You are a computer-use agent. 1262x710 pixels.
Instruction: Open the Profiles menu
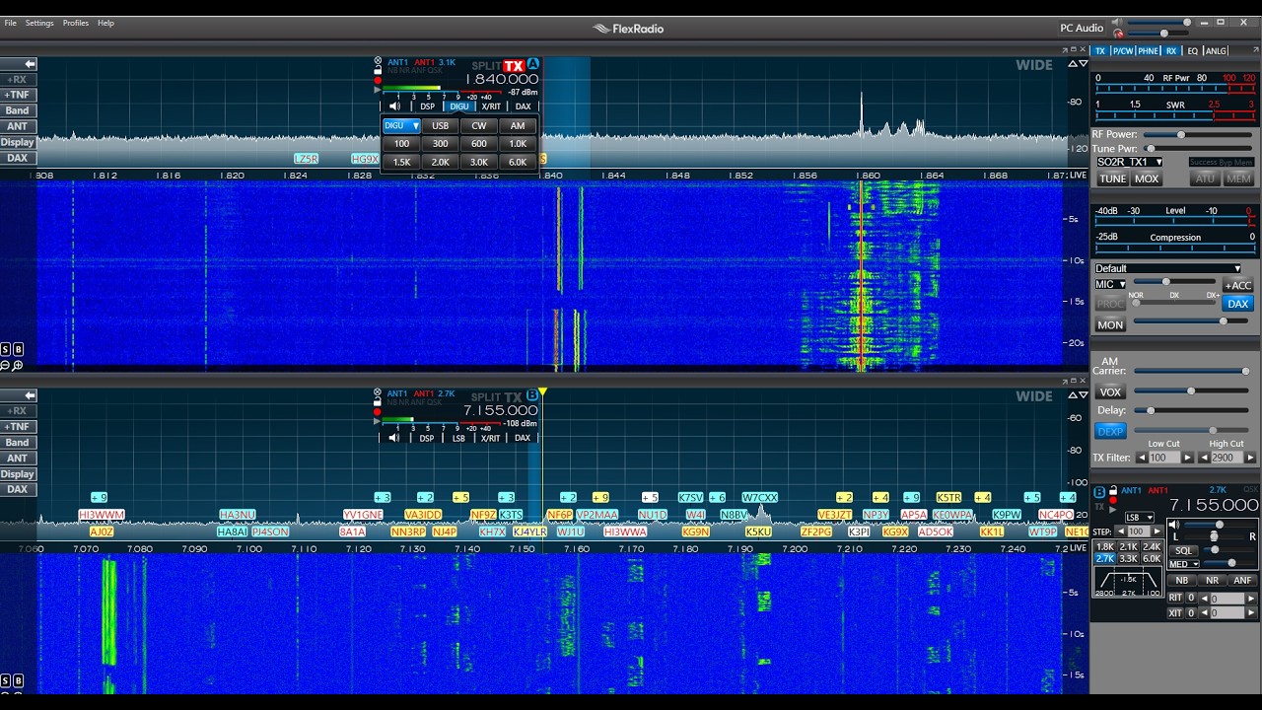click(x=76, y=23)
